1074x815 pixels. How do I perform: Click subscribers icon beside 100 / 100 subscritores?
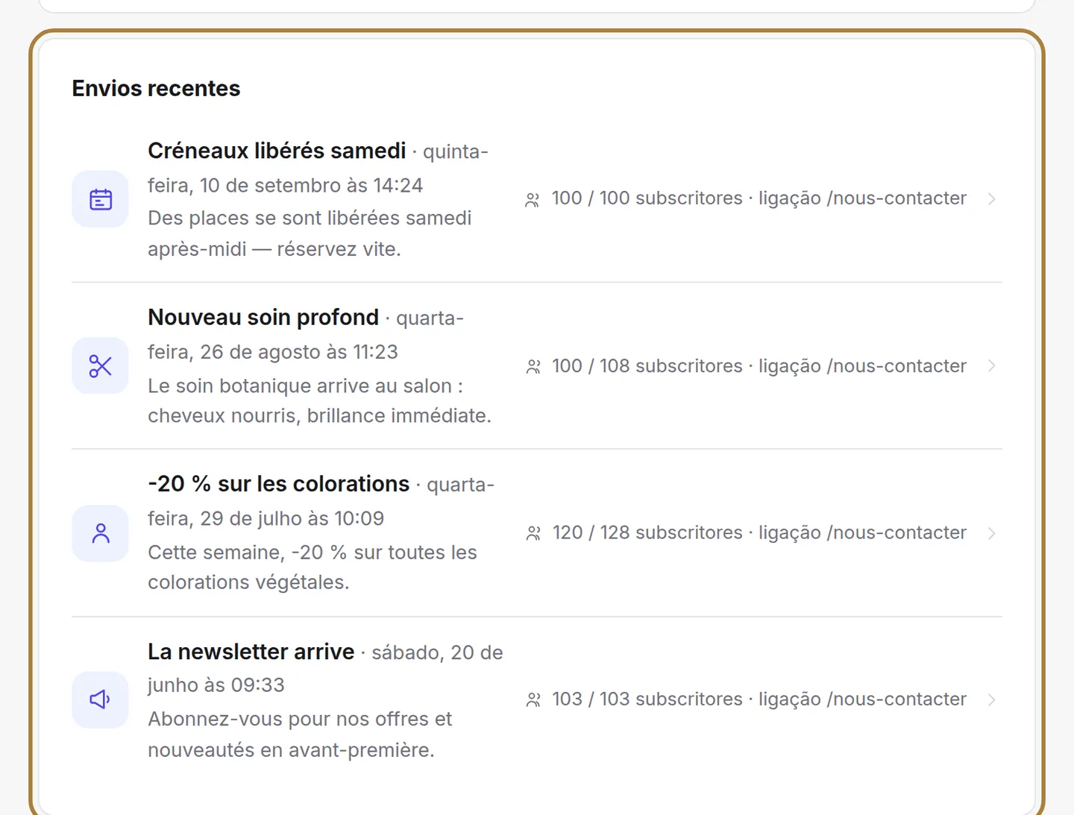tap(533, 200)
